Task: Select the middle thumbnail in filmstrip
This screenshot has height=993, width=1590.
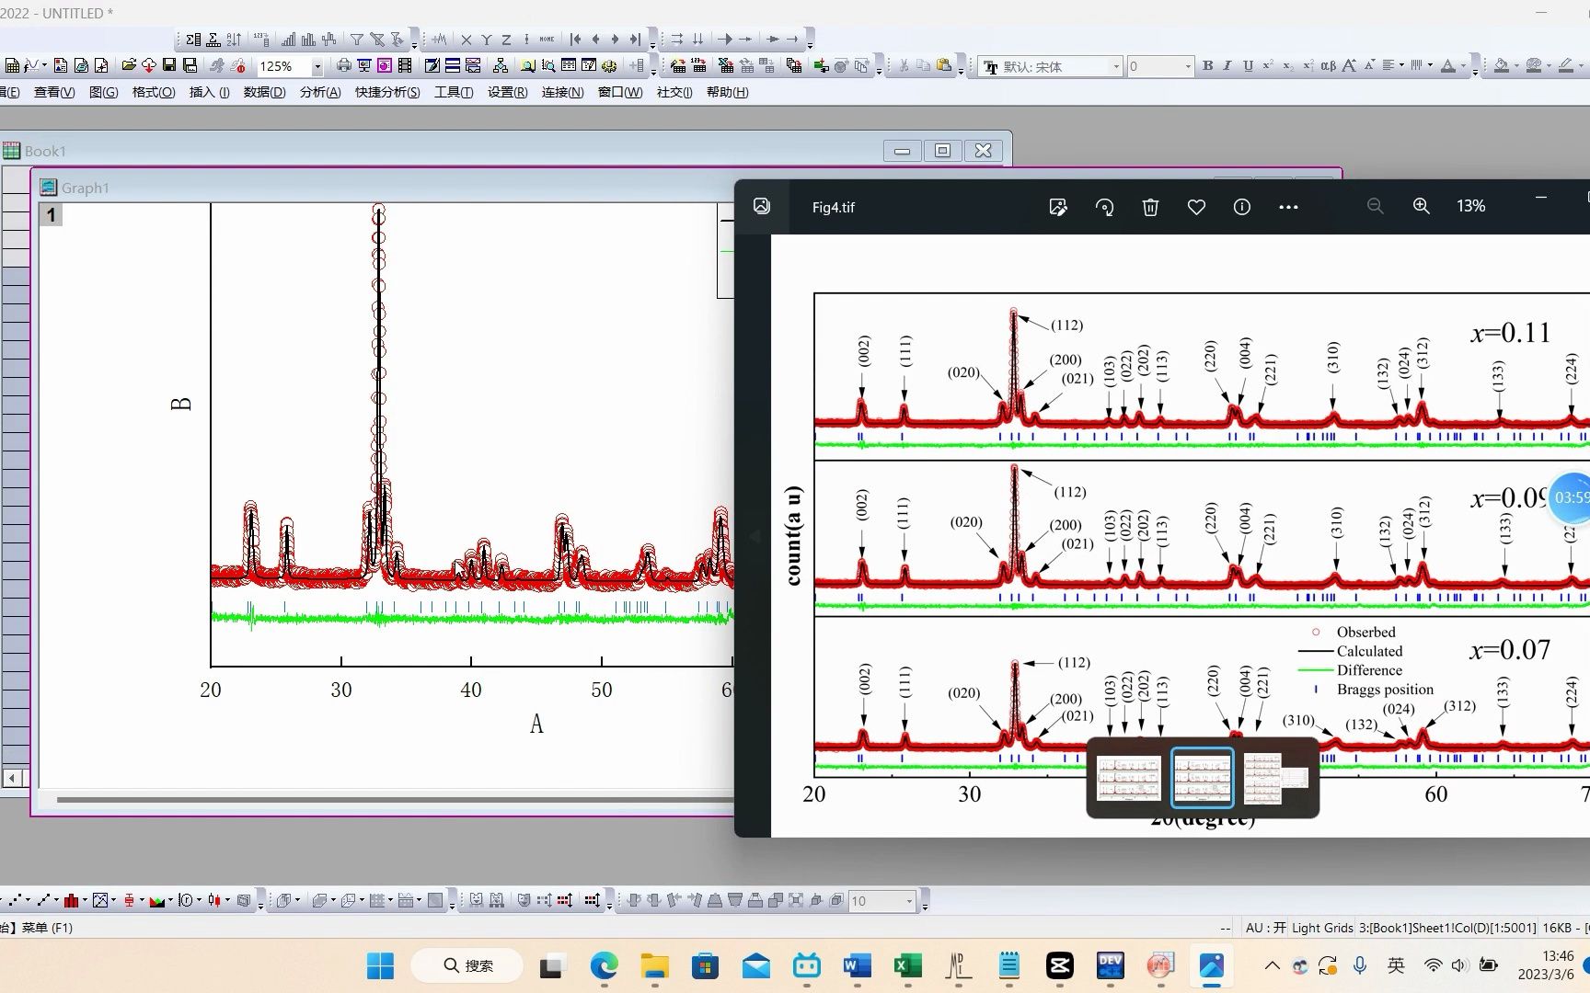Action: point(1202,778)
